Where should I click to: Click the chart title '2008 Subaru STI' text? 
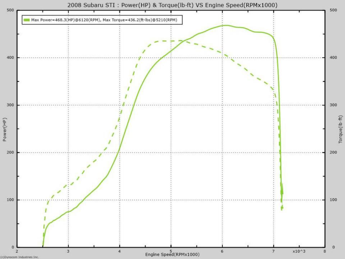[91, 5]
